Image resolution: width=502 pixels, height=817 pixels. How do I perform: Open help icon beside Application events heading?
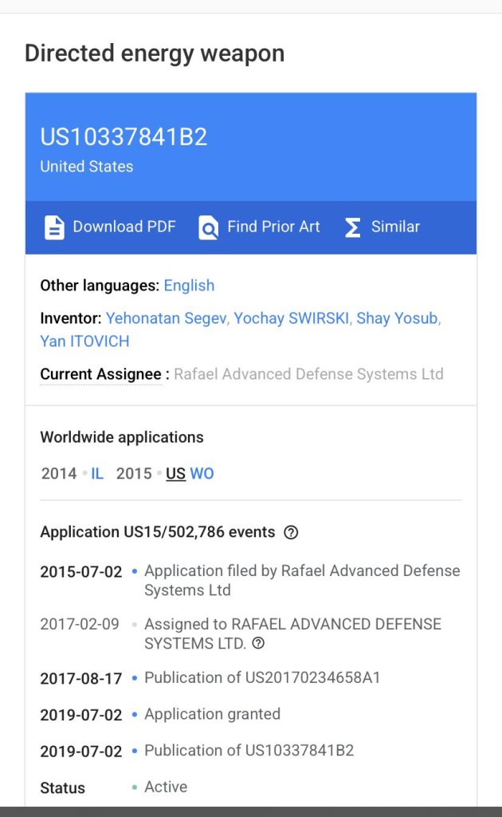(x=291, y=532)
